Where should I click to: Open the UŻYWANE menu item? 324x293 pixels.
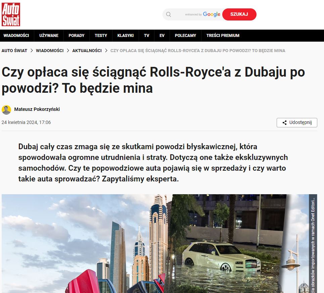point(49,36)
